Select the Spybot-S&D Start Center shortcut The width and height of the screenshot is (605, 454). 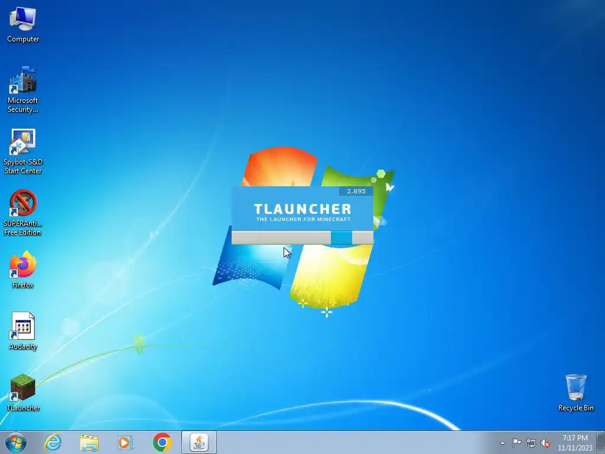[23, 151]
